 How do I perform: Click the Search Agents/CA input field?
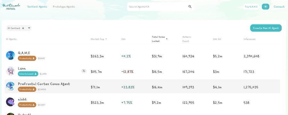(160, 7)
